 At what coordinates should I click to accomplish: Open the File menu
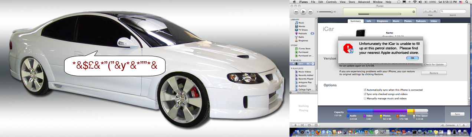pos(313,2)
